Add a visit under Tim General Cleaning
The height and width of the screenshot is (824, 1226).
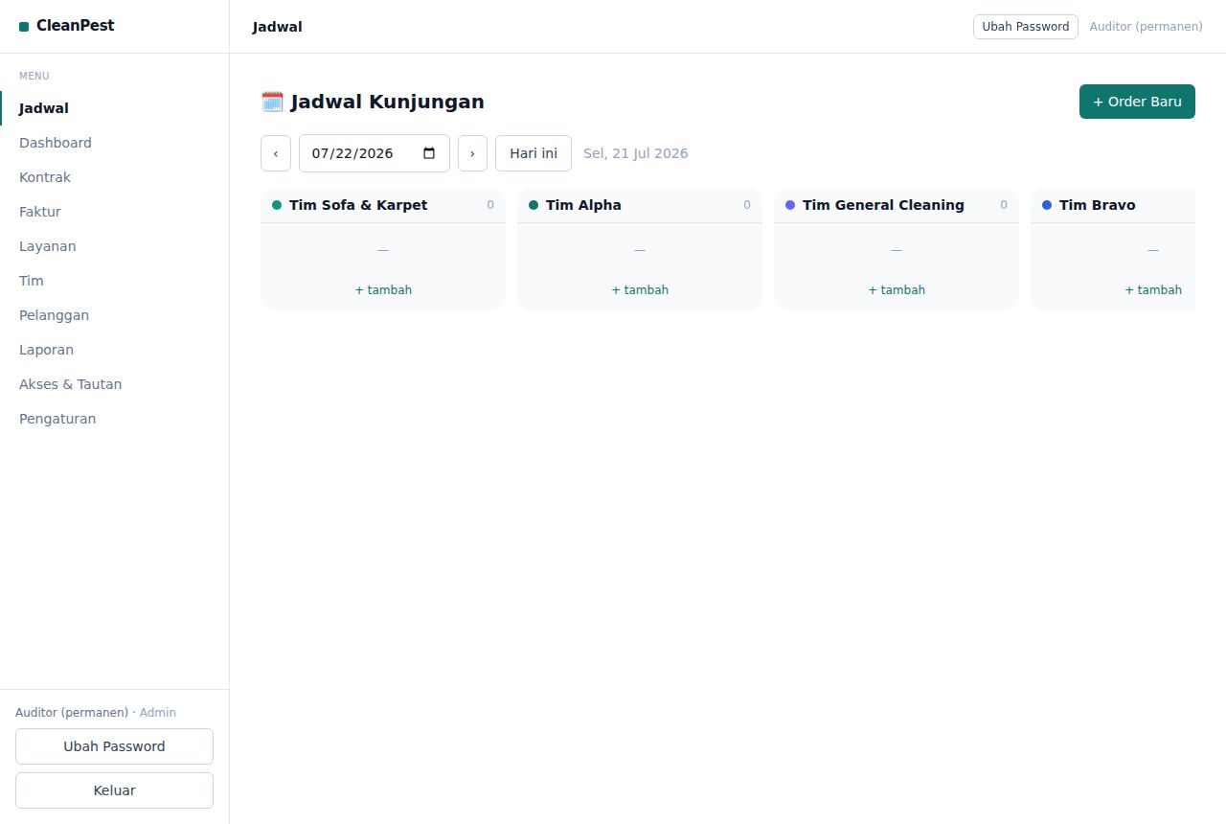[x=897, y=289]
